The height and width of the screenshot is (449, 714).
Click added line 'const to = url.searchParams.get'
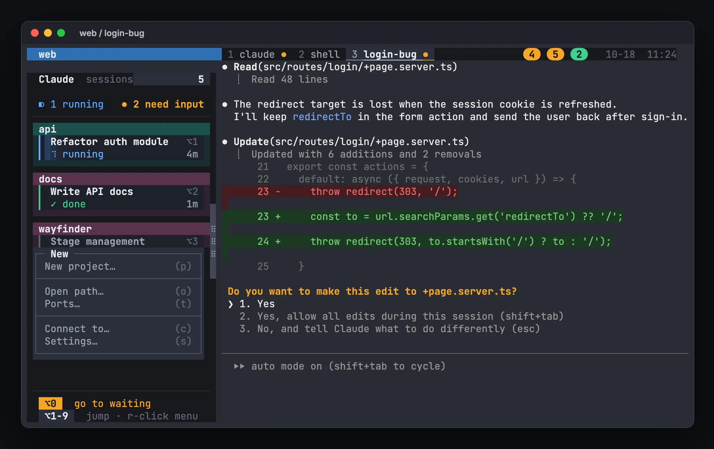click(422, 217)
